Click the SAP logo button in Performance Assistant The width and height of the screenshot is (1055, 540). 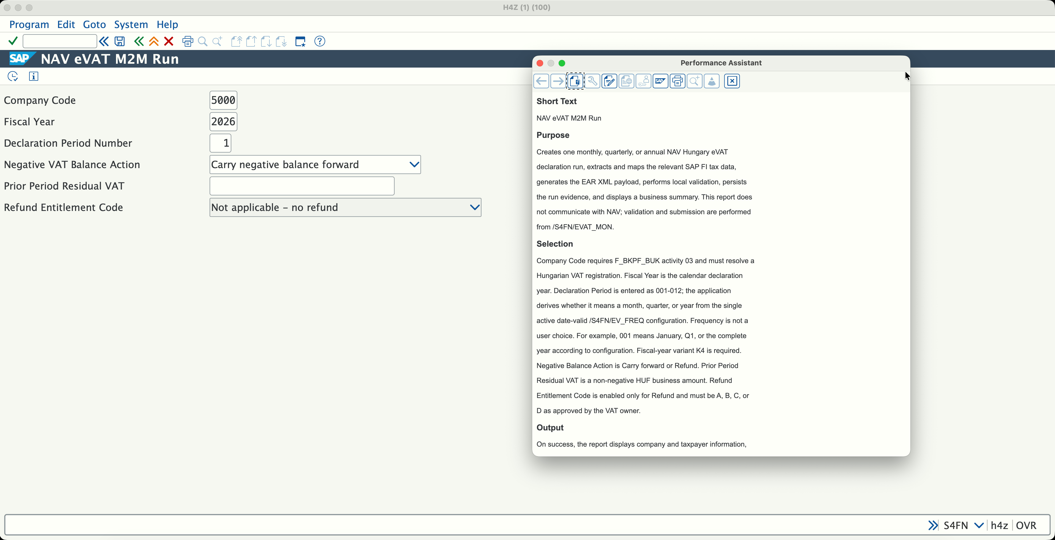(661, 81)
